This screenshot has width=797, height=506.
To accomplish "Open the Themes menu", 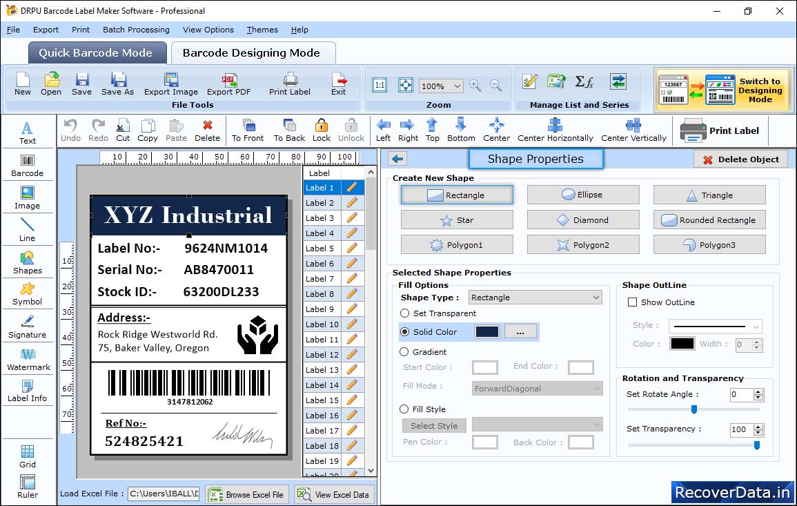I will click(x=262, y=30).
